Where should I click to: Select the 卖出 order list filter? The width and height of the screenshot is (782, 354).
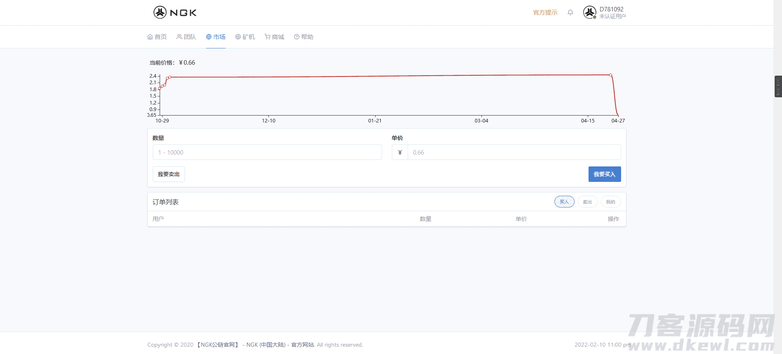coord(587,202)
